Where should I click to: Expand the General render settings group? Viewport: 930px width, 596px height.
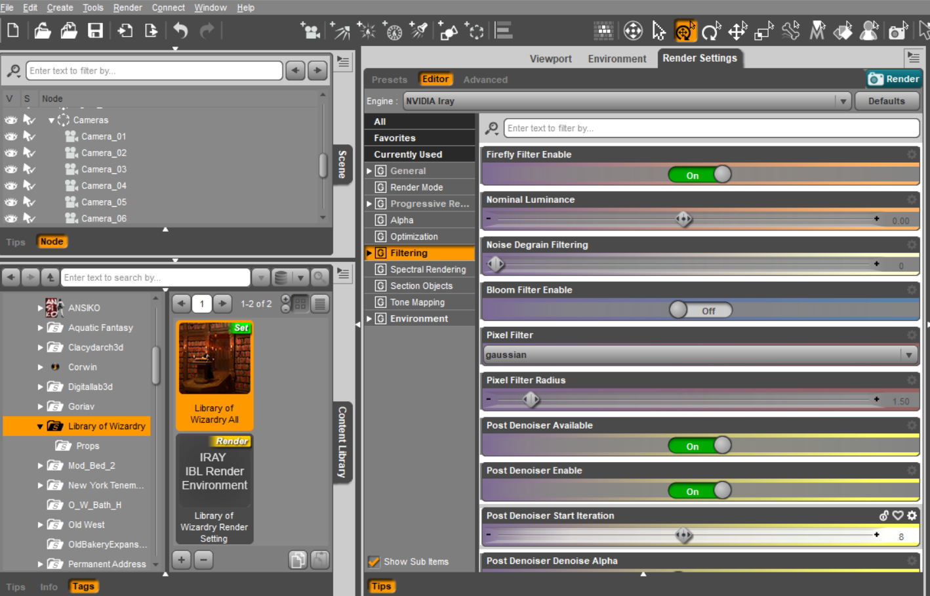click(x=369, y=171)
